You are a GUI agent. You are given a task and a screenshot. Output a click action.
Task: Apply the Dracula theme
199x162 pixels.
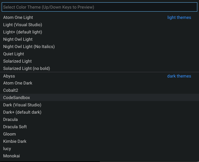pos(99,119)
